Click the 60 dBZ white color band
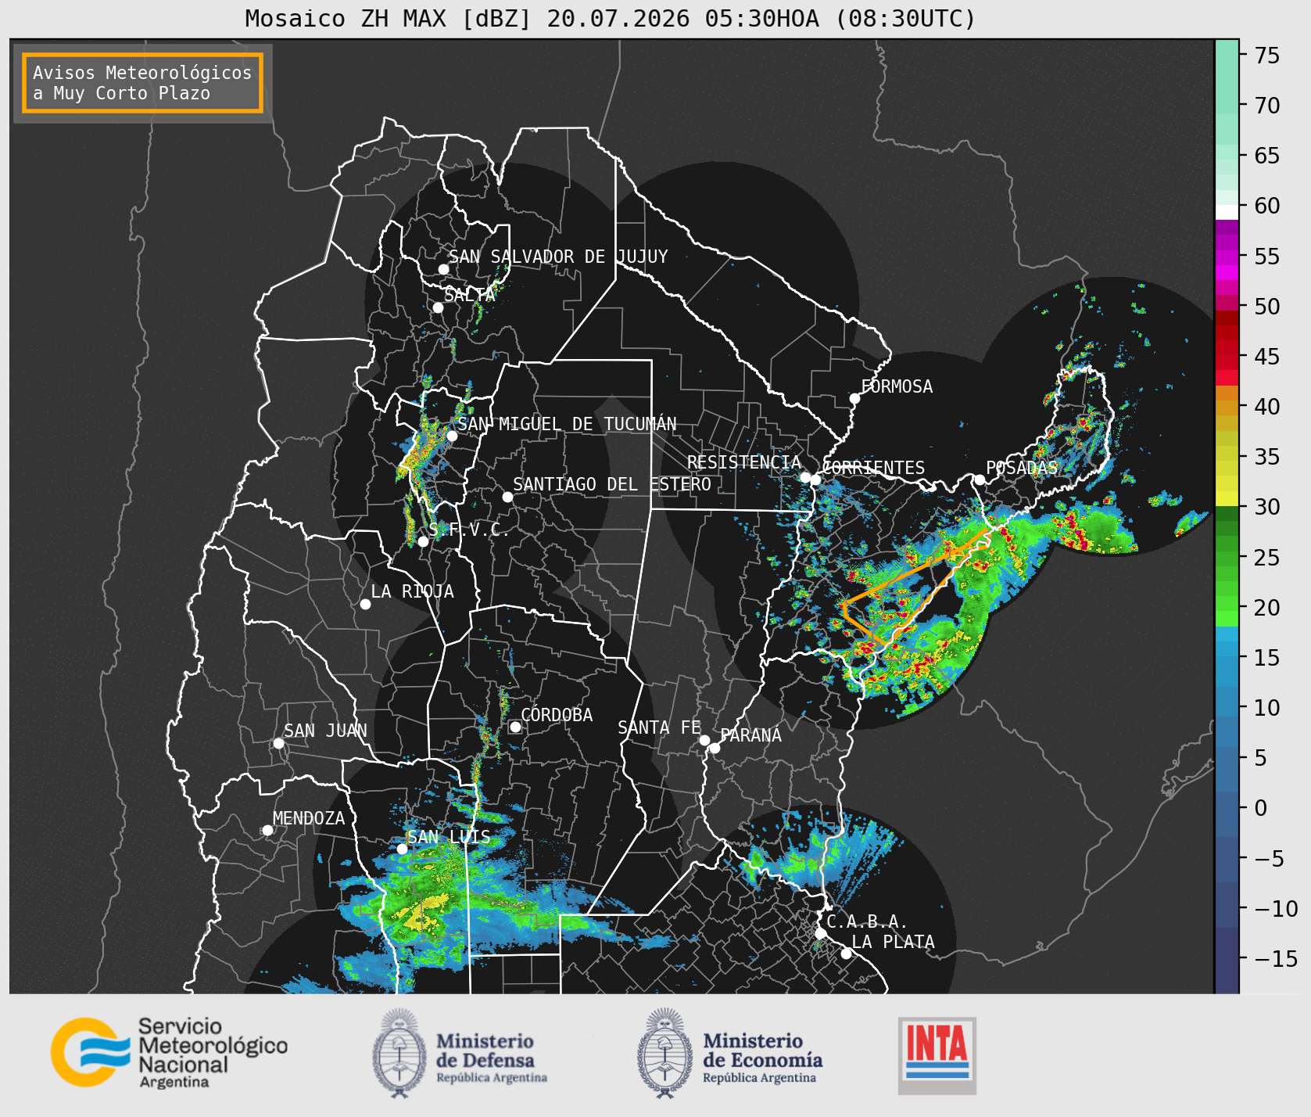This screenshot has width=1311, height=1117. click(1227, 212)
